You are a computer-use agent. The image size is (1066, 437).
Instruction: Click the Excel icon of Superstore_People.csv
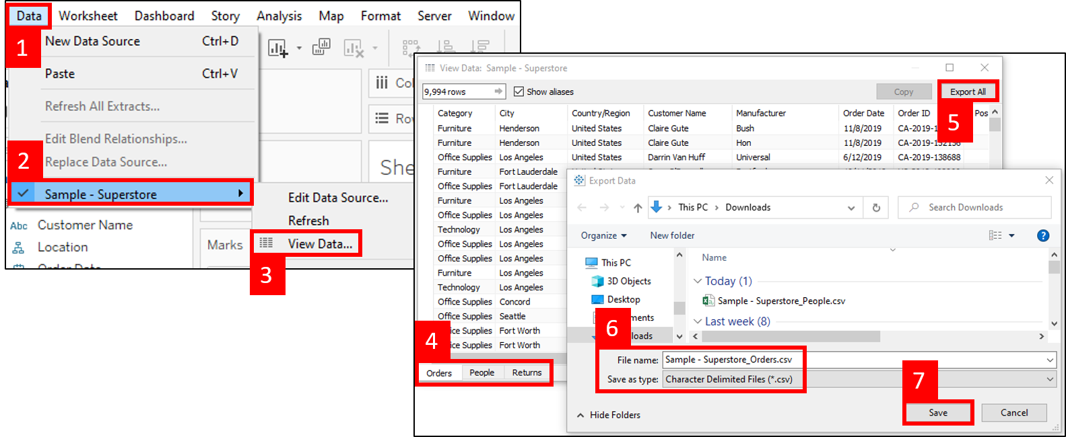pyautogui.click(x=708, y=301)
